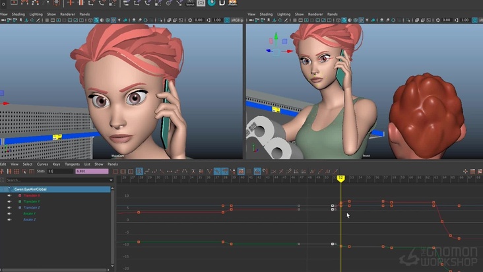Image resolution: width=483 pixels, height=272 pixels.
Task: Select the Translate X channel
Action: 32,195
